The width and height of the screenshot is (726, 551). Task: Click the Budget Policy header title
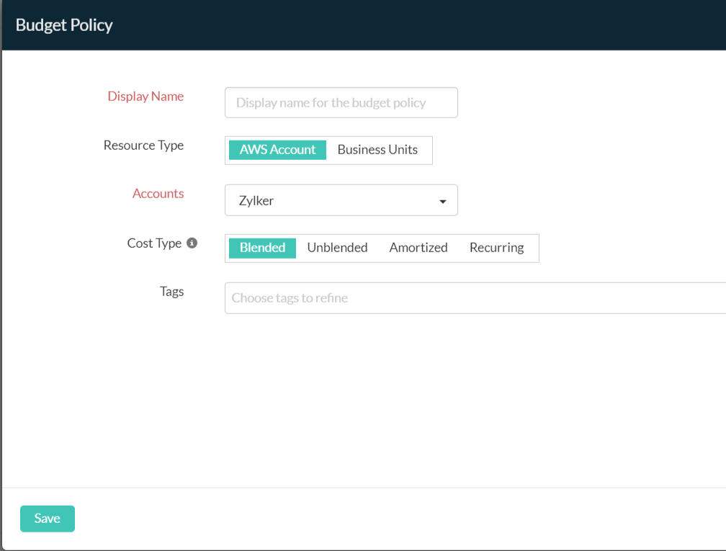[x=64, y=25]
